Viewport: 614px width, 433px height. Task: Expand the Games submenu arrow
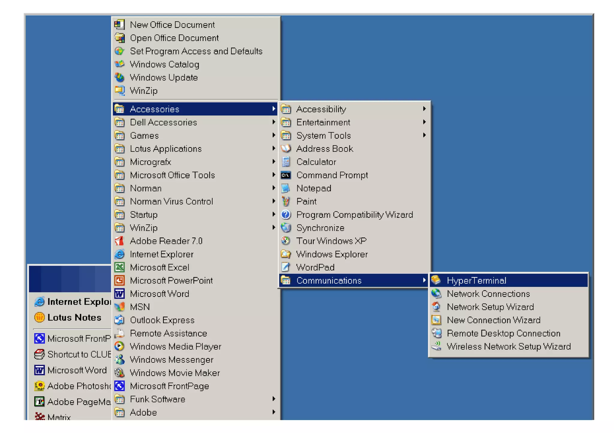pyautogui.click(x=273, y=135)
